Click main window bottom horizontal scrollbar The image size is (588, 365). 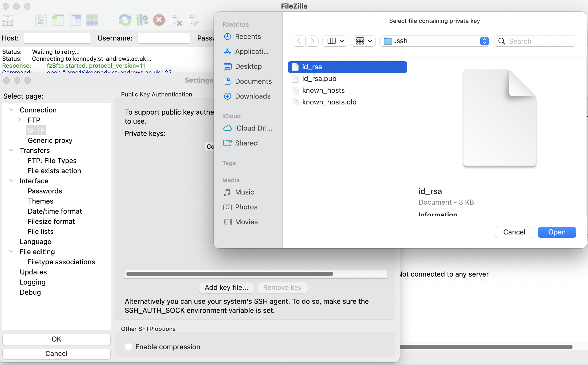486,347
